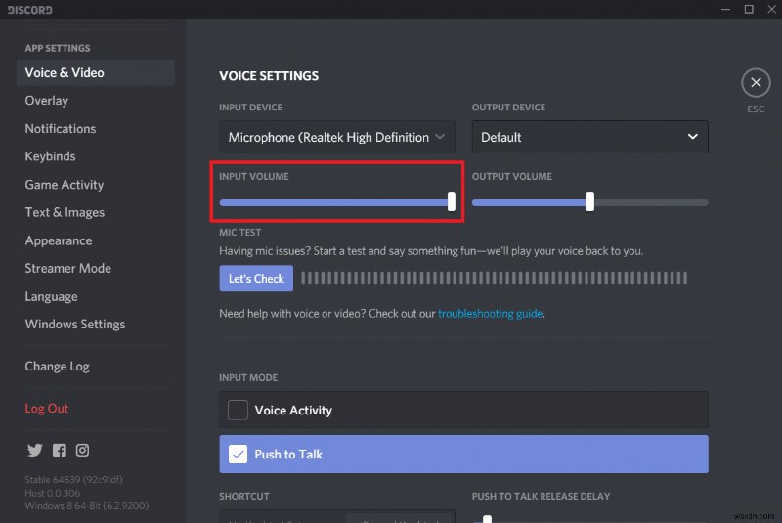The width and height of the screenshot is (782, 523).
Task: Open Discord's Twitter page icon
Action: tap(35, 451)
